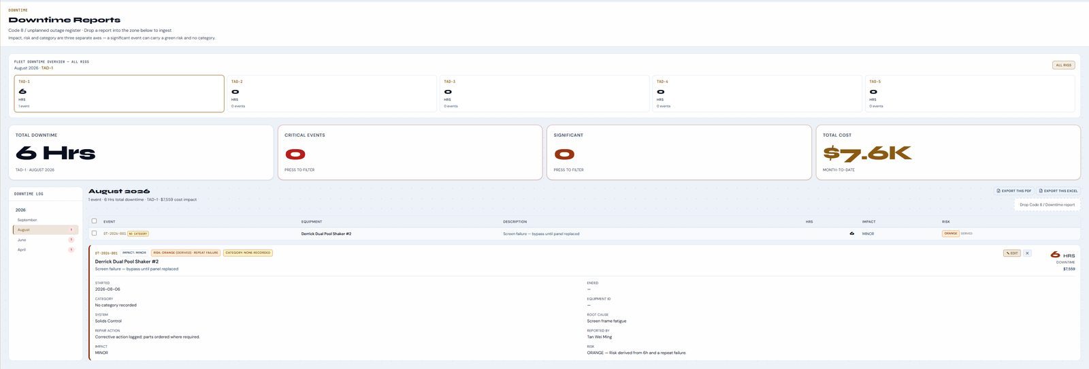Click the Risk: Orange (Derived) Repeat Failure tag
Screen dimensions: 1089x369
186,253
